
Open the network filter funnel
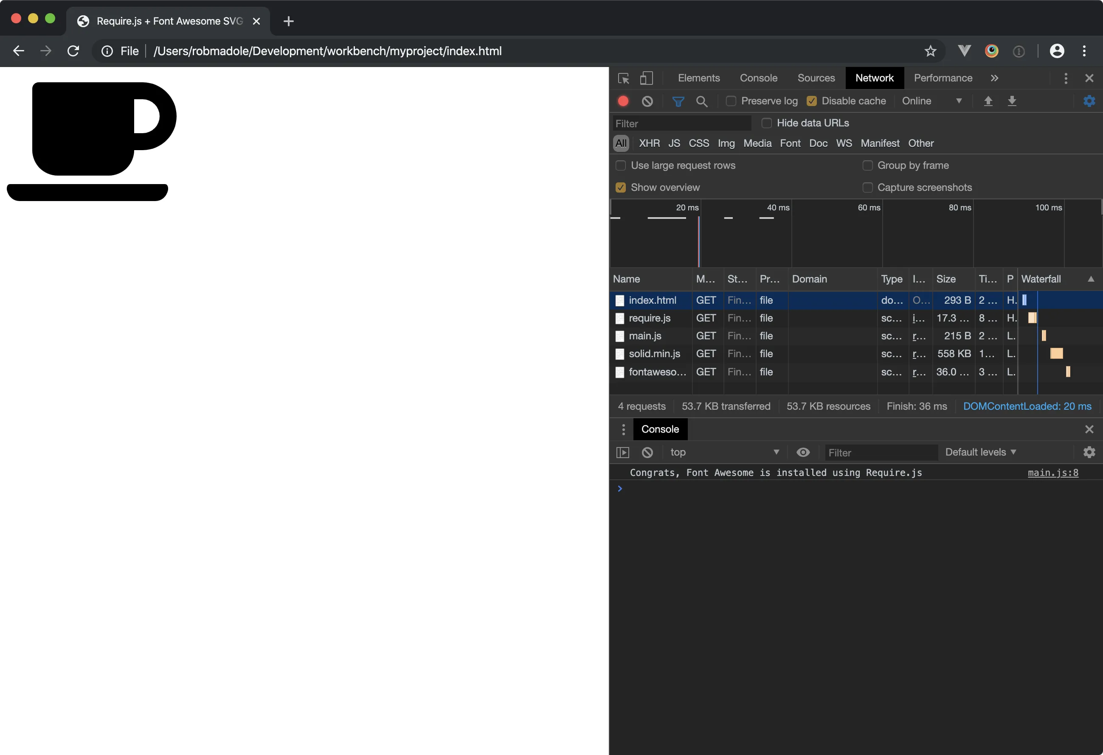click(x=678, y=101)
